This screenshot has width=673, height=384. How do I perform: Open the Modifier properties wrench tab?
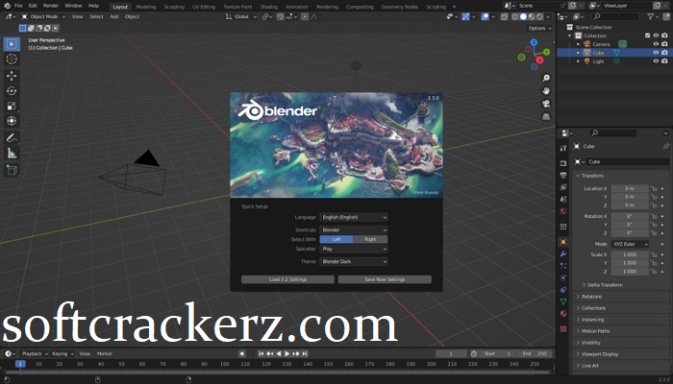tap(563, 254)
